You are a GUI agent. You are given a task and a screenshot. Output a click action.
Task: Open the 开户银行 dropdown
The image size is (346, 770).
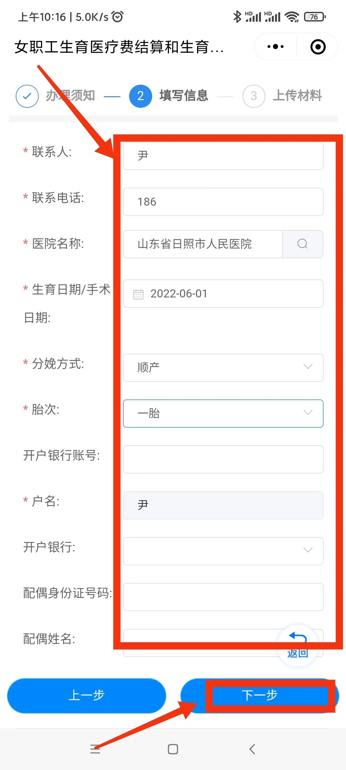tap(223, 551)
